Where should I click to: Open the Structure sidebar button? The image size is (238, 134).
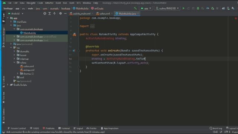coord(4,82)
